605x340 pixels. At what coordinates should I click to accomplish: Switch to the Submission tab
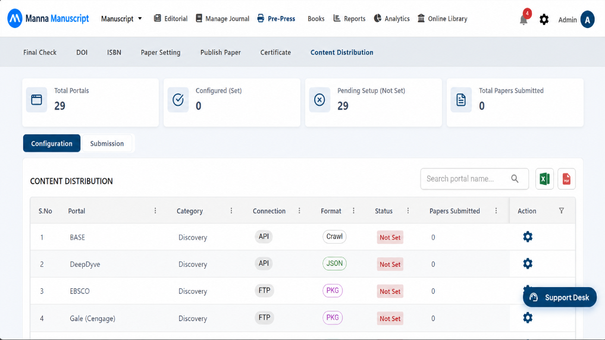(x=107, y=143)
